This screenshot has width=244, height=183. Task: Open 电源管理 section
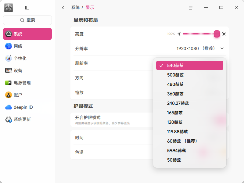(27, 83)
